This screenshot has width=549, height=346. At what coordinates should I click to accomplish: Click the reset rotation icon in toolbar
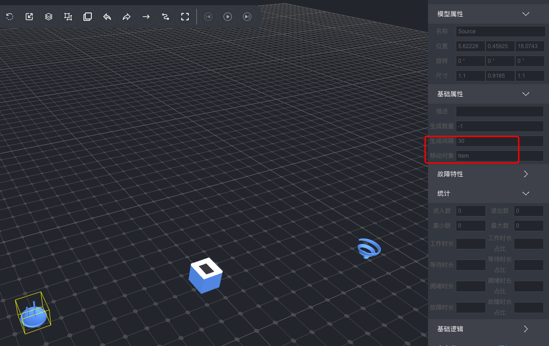[x=10, y=17]
